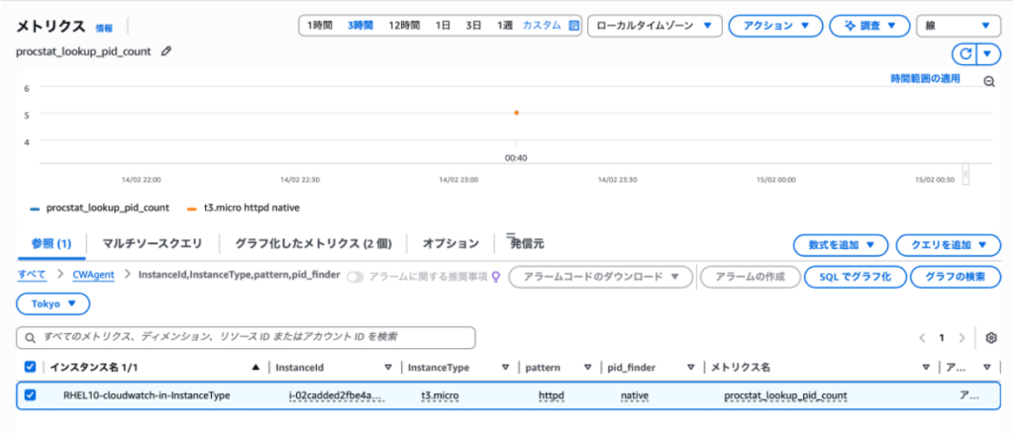The width and height of the screenshot is (1014, 434).
Task: Switch to the マルチソースクエリ tab
Action: pos(152,244)
